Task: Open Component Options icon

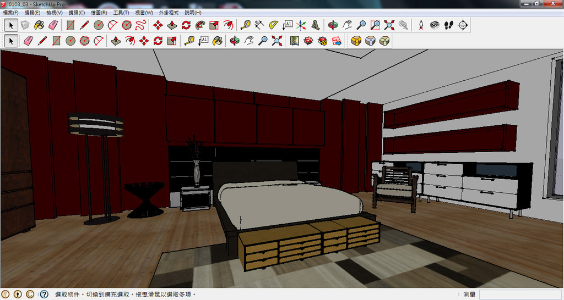Action: pos(370,41)
